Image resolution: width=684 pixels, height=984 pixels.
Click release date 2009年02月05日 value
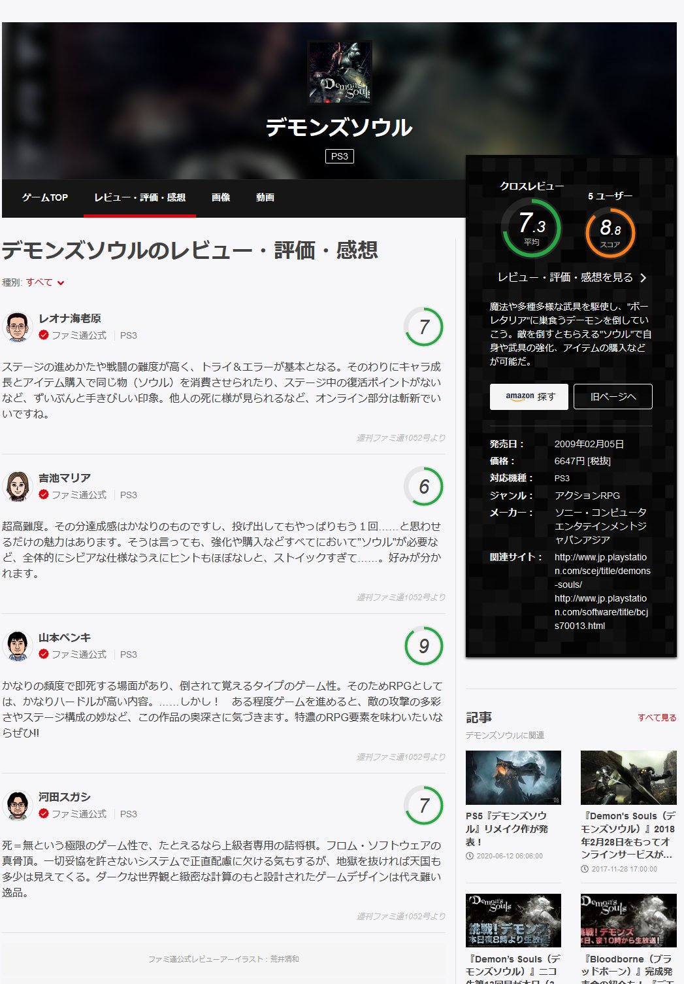click(x=589, y=444)
